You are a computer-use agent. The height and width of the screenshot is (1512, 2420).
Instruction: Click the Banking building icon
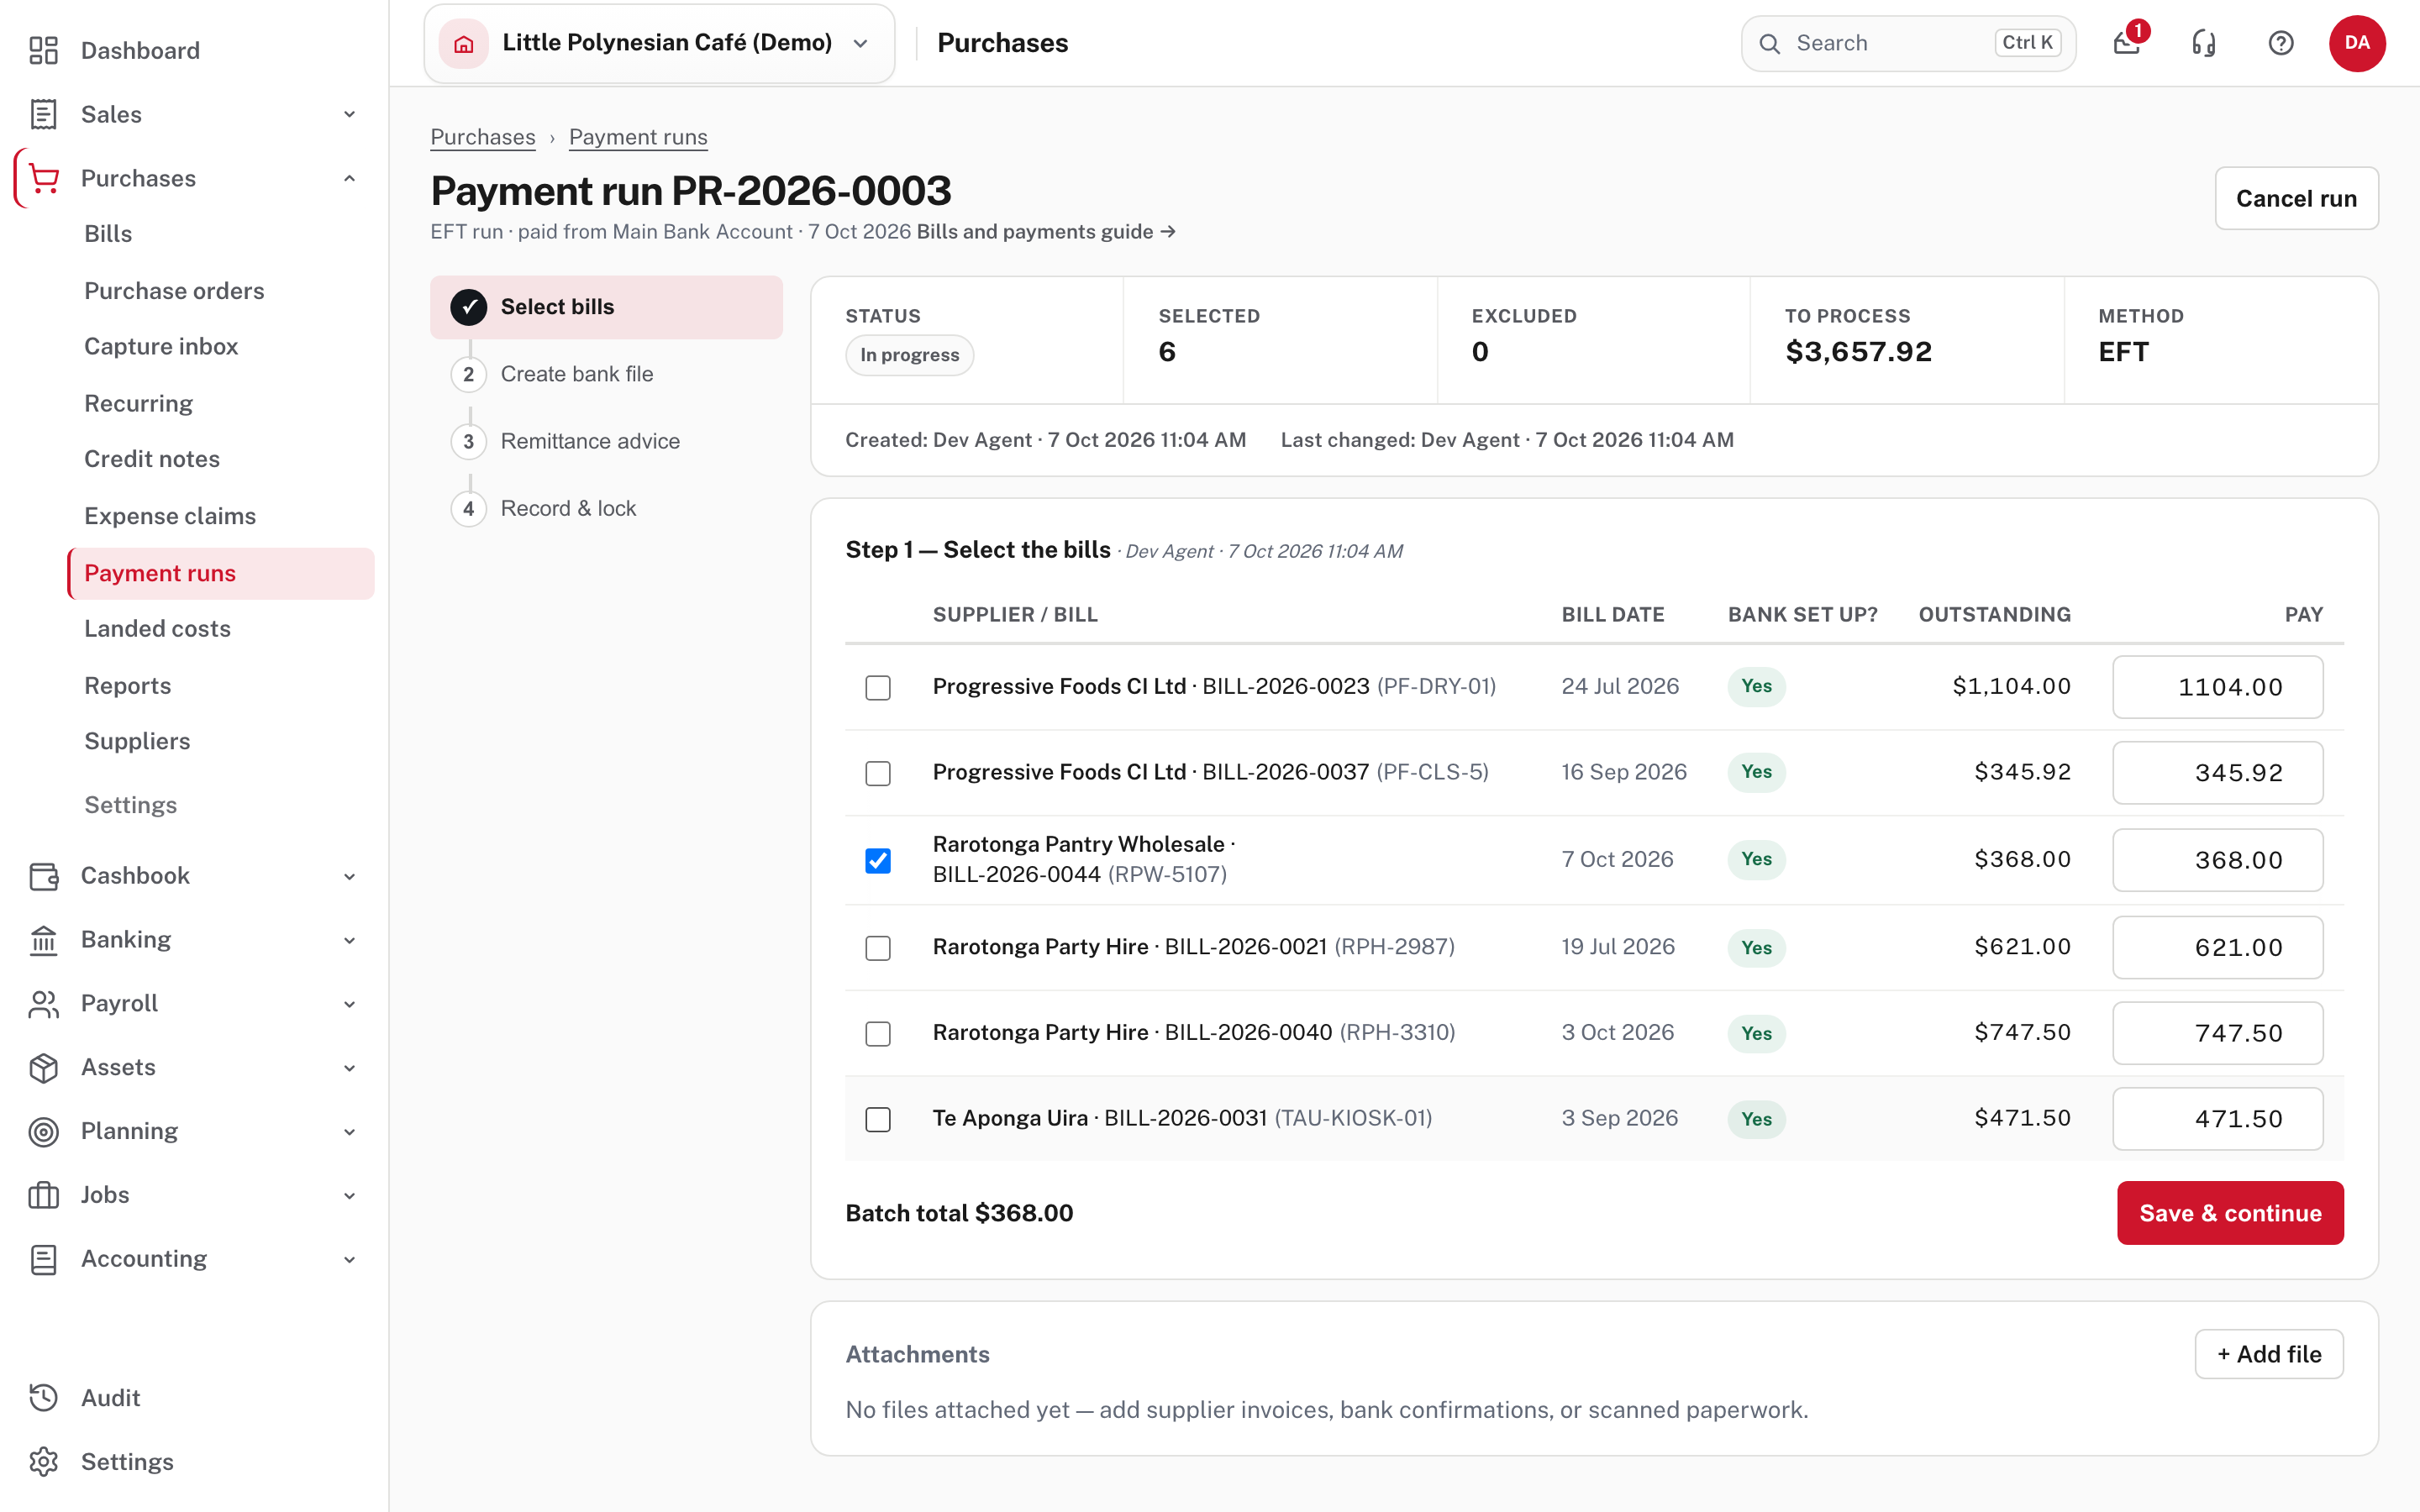pyautogui.click(x=43, y=940)
